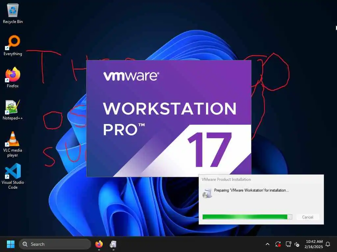Viewport: 337px width, 252px height.
Task: Select the Notepad++ desktop shortcut
Action: [13, 110]
